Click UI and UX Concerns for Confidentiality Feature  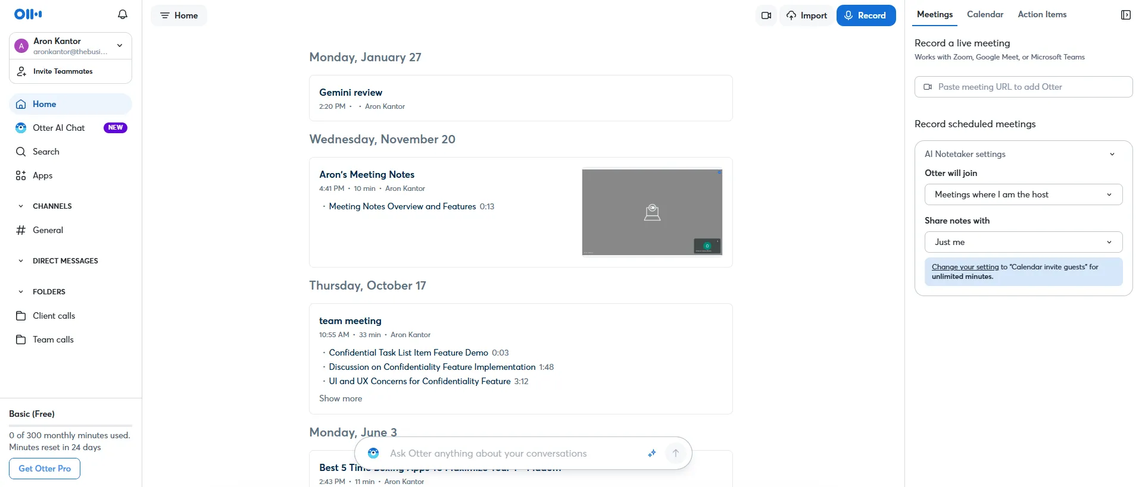point(420,381)
